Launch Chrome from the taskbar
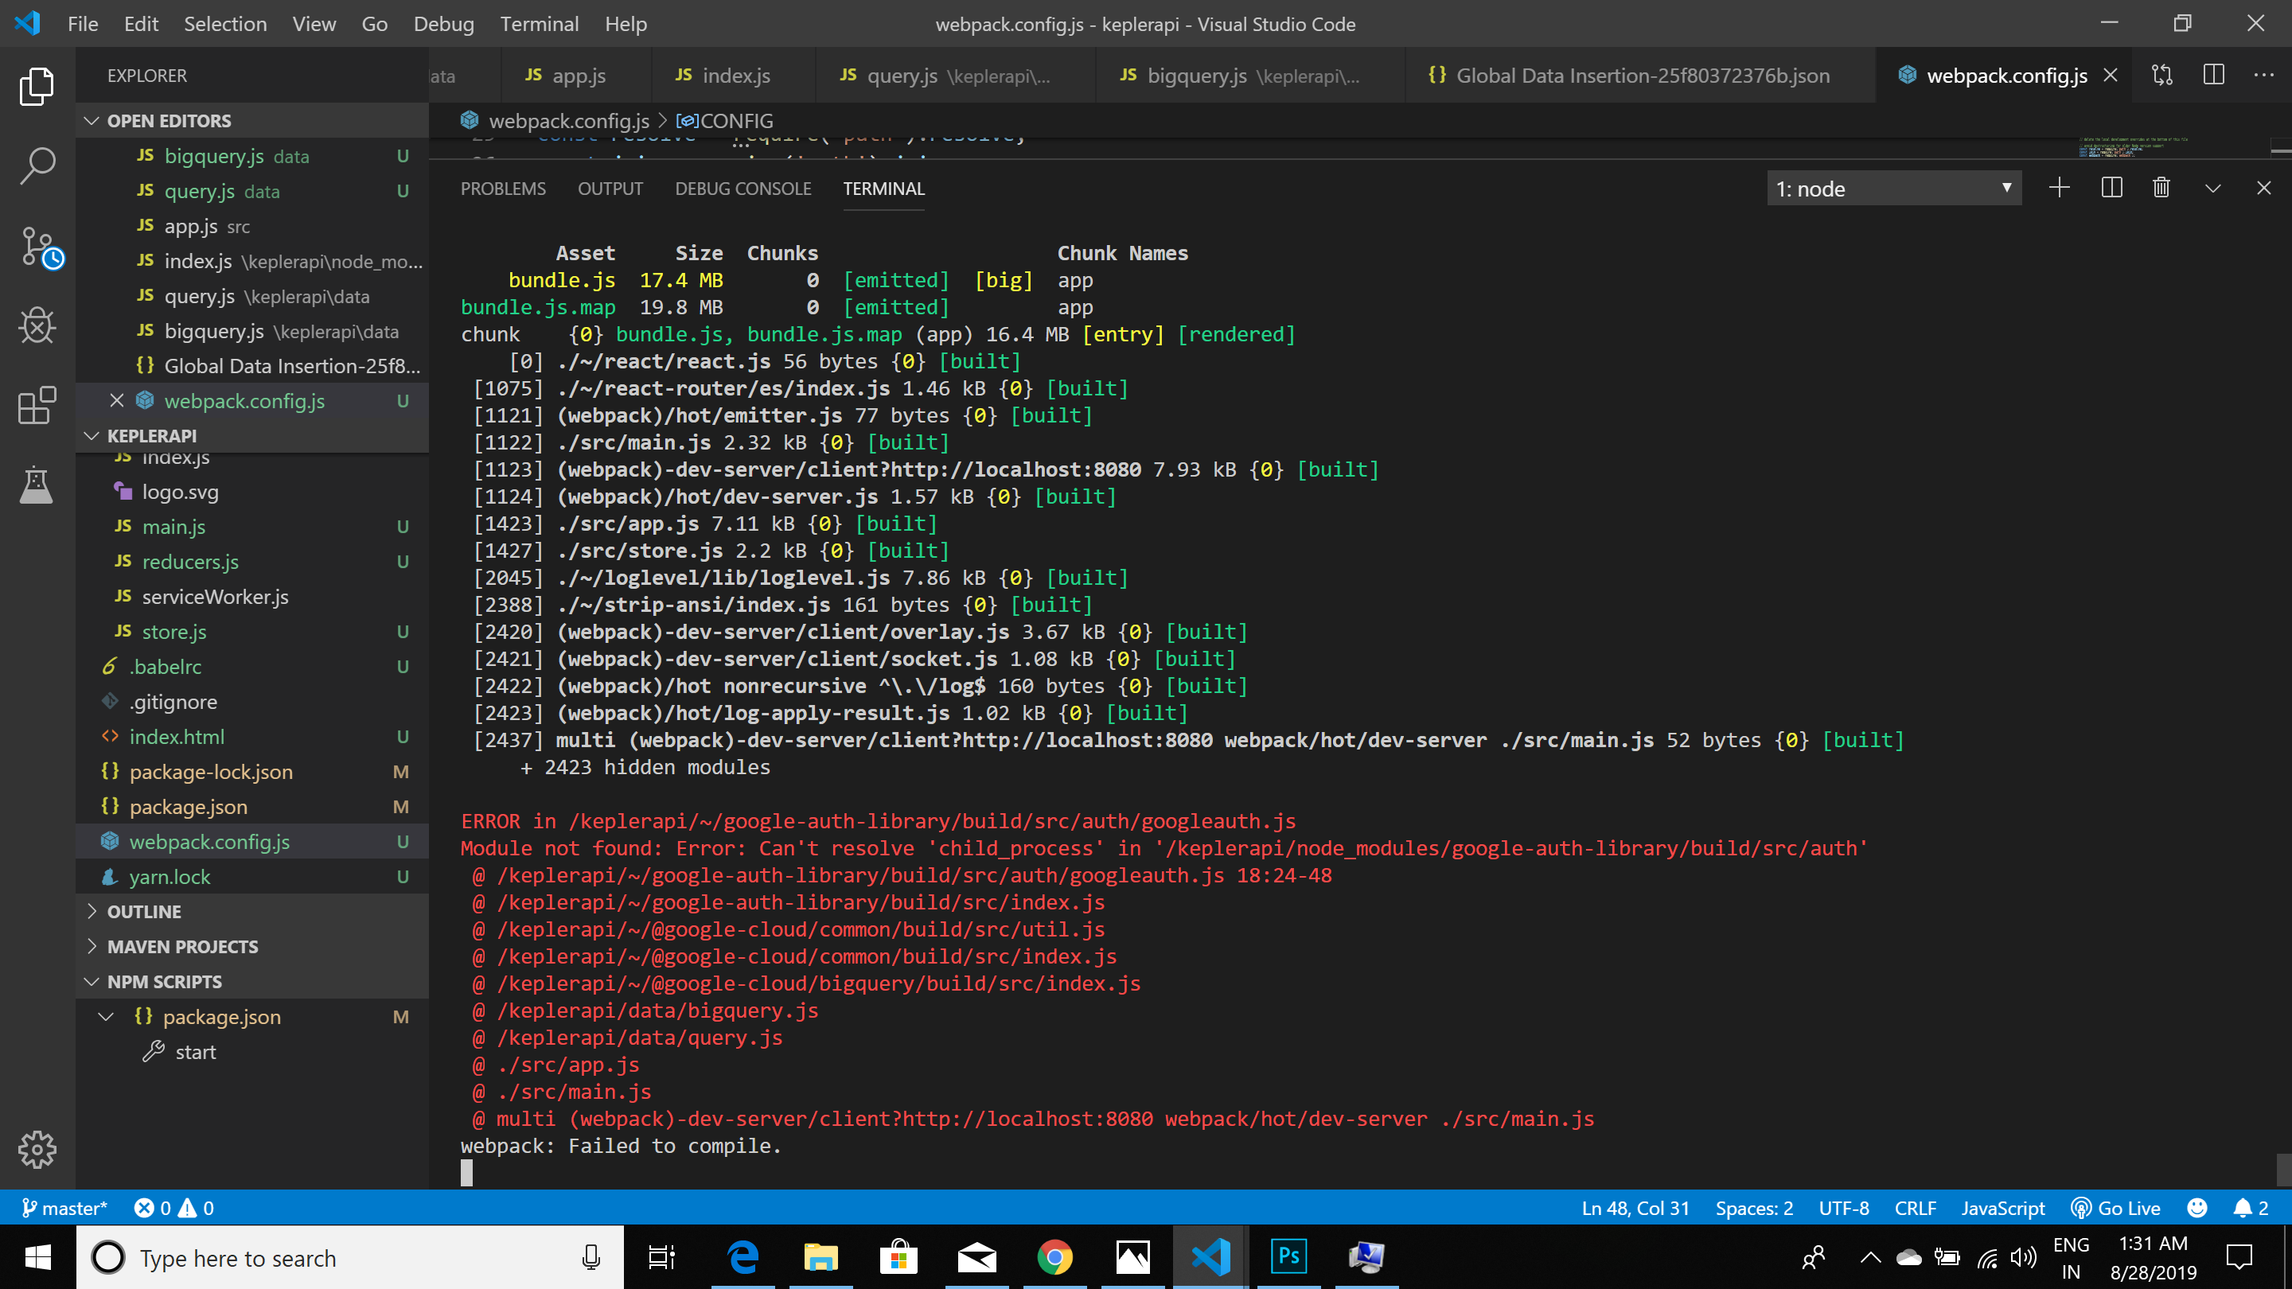Screen dimensions: 2292x1289 (x=1054, y=1257)
